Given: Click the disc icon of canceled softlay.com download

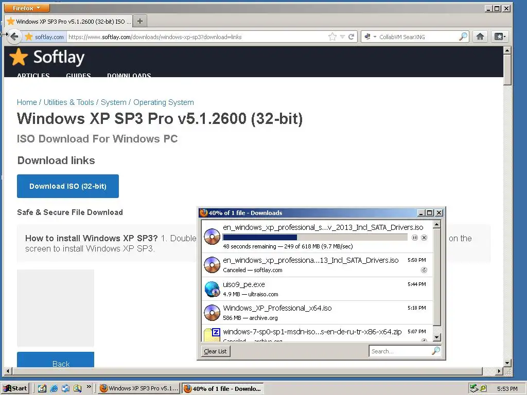Looking at the screenshot, I should pyautogui.click(x=212, y=265).
